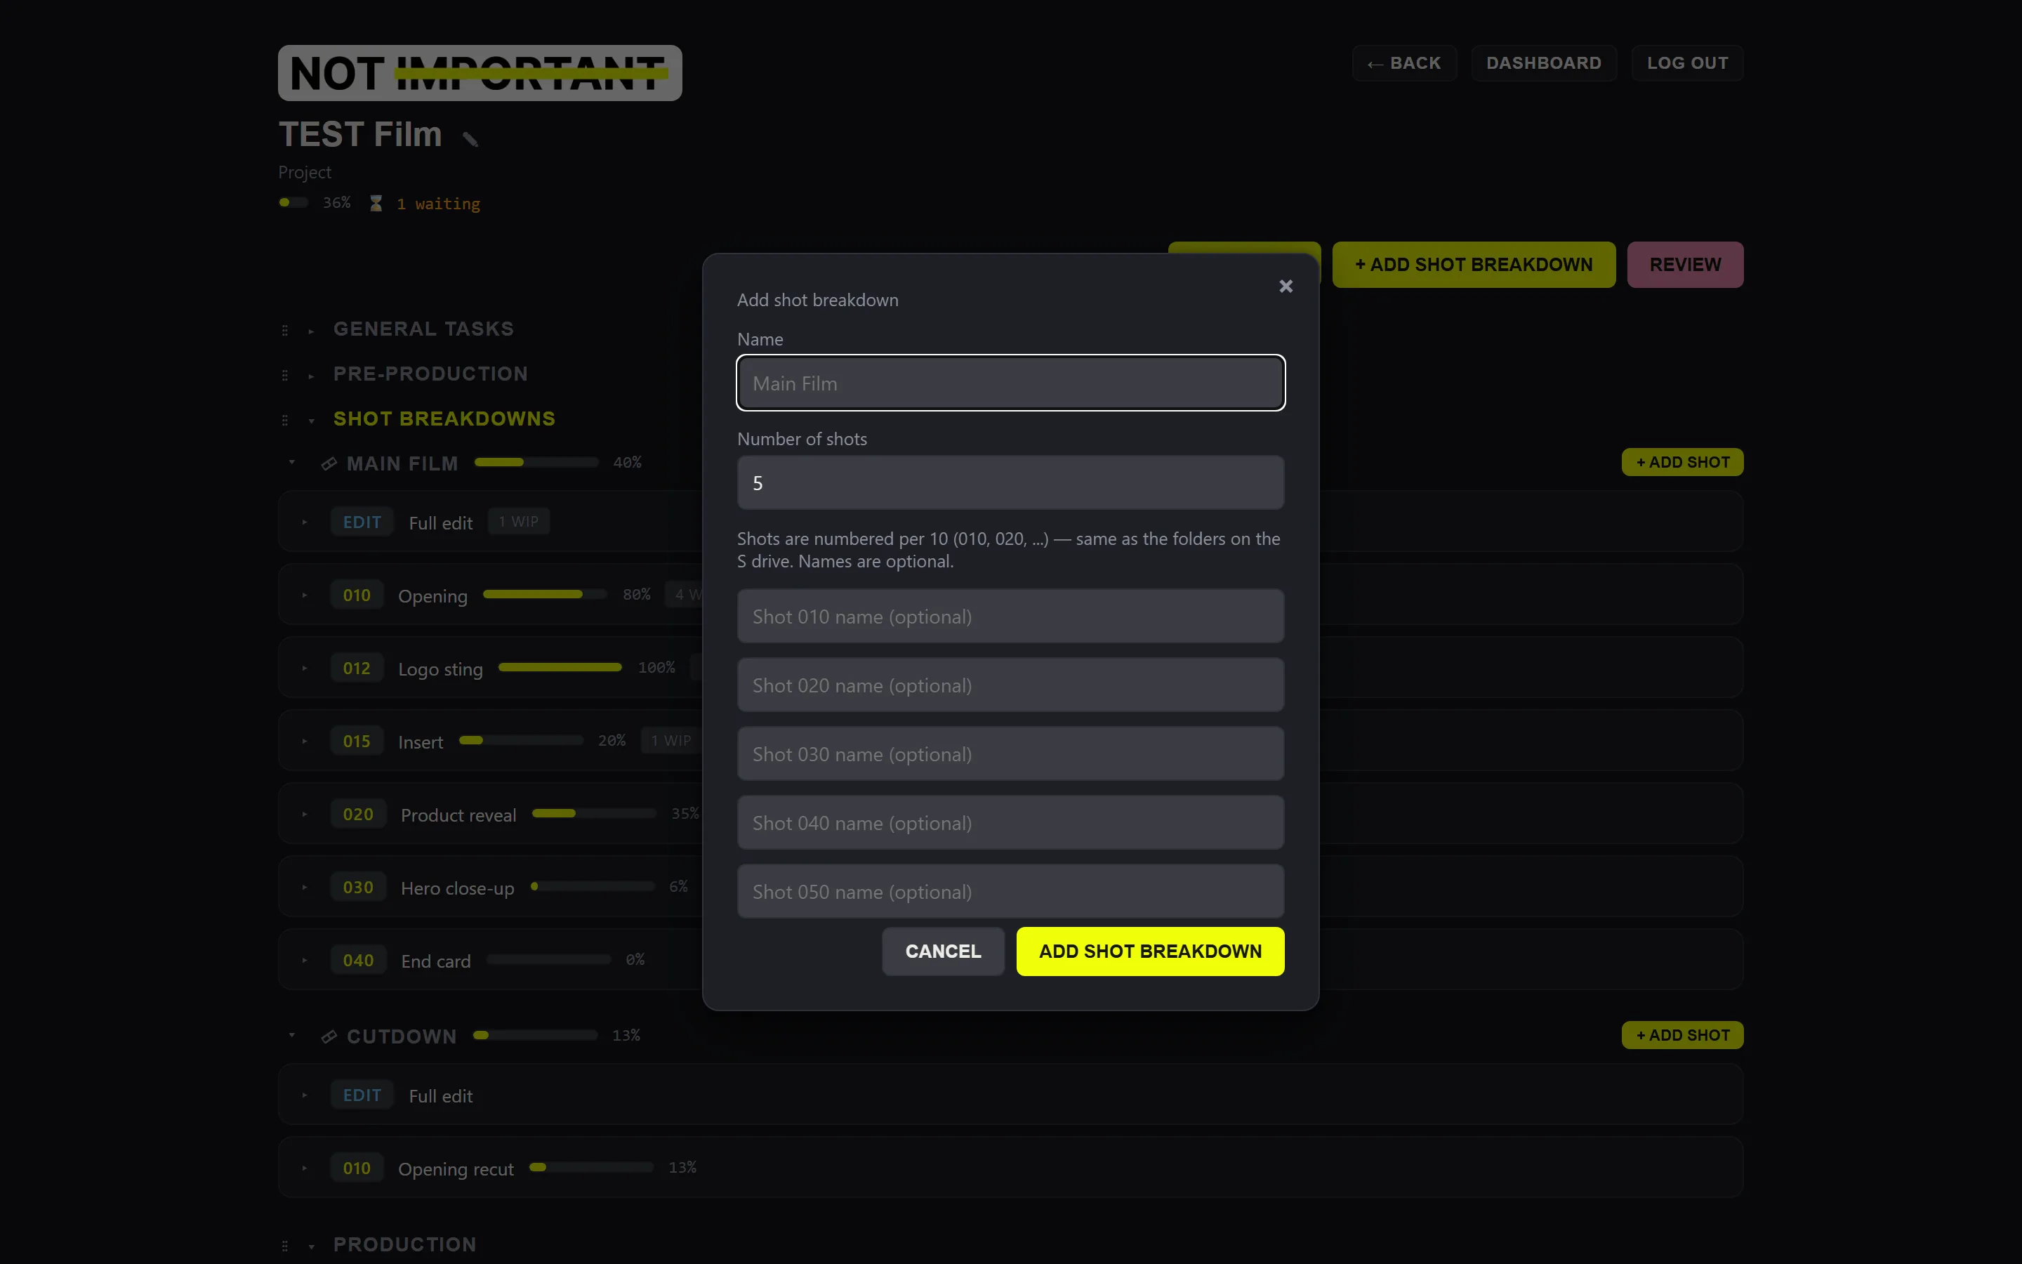Click the Shot 010 name field
The image size is (2022, 1264).
pos(1010,616)
